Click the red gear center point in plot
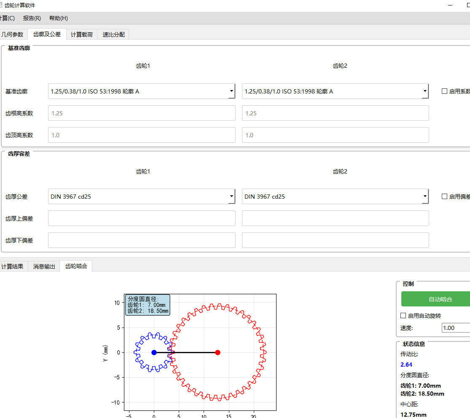 218,352
